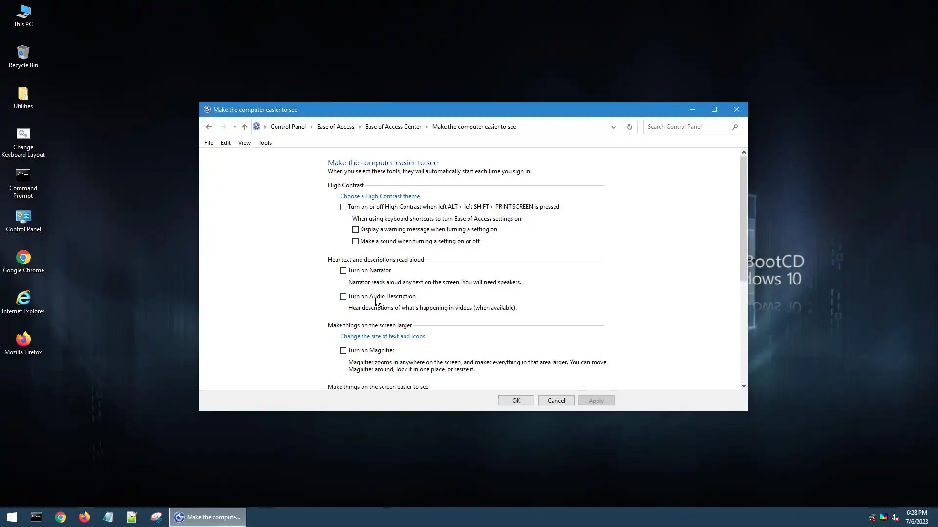Screen dimensions: 938x527
Task: Click Google Chrome in the taskbar
Action: (x=61, y=517)
